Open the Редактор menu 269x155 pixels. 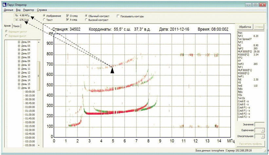pyautogui.click(x=29, y=10)
